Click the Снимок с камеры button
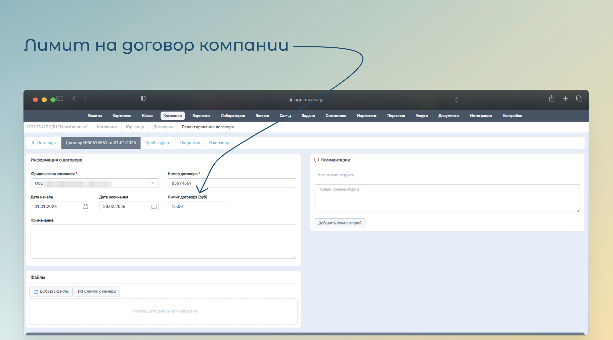 pos(97,292)
